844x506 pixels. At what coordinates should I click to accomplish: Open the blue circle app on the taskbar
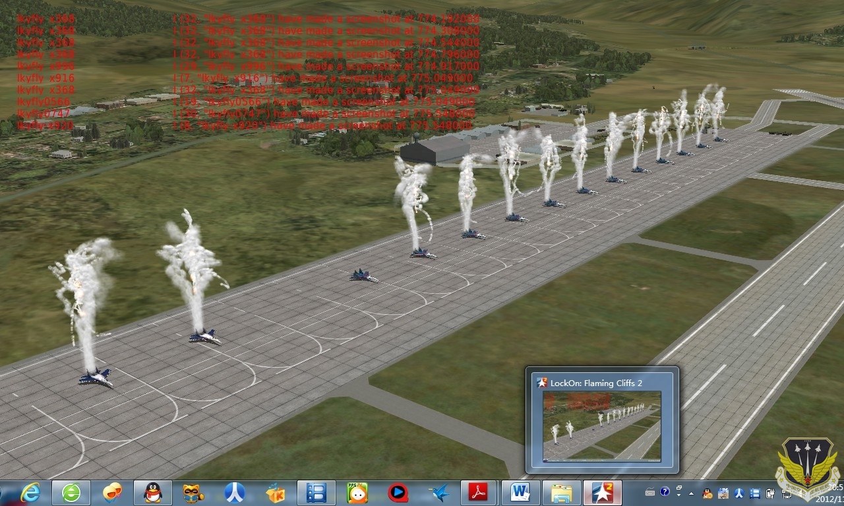coord(235,493)
